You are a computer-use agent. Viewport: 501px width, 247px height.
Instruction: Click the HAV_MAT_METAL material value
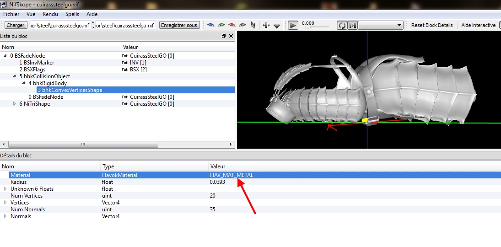232,175
